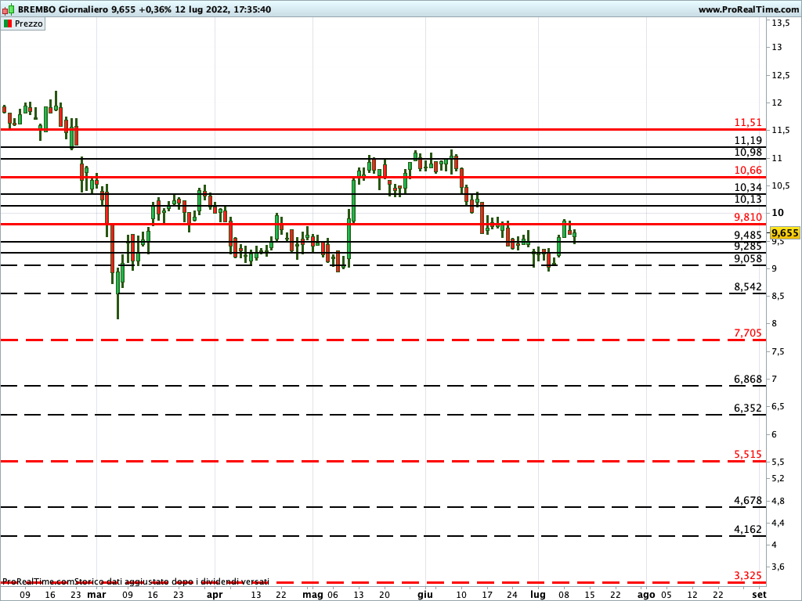The height and width of the screenshot is (601, 802).
Task: Click the 4,162 dashed level label
Action: tap(748, 529)
